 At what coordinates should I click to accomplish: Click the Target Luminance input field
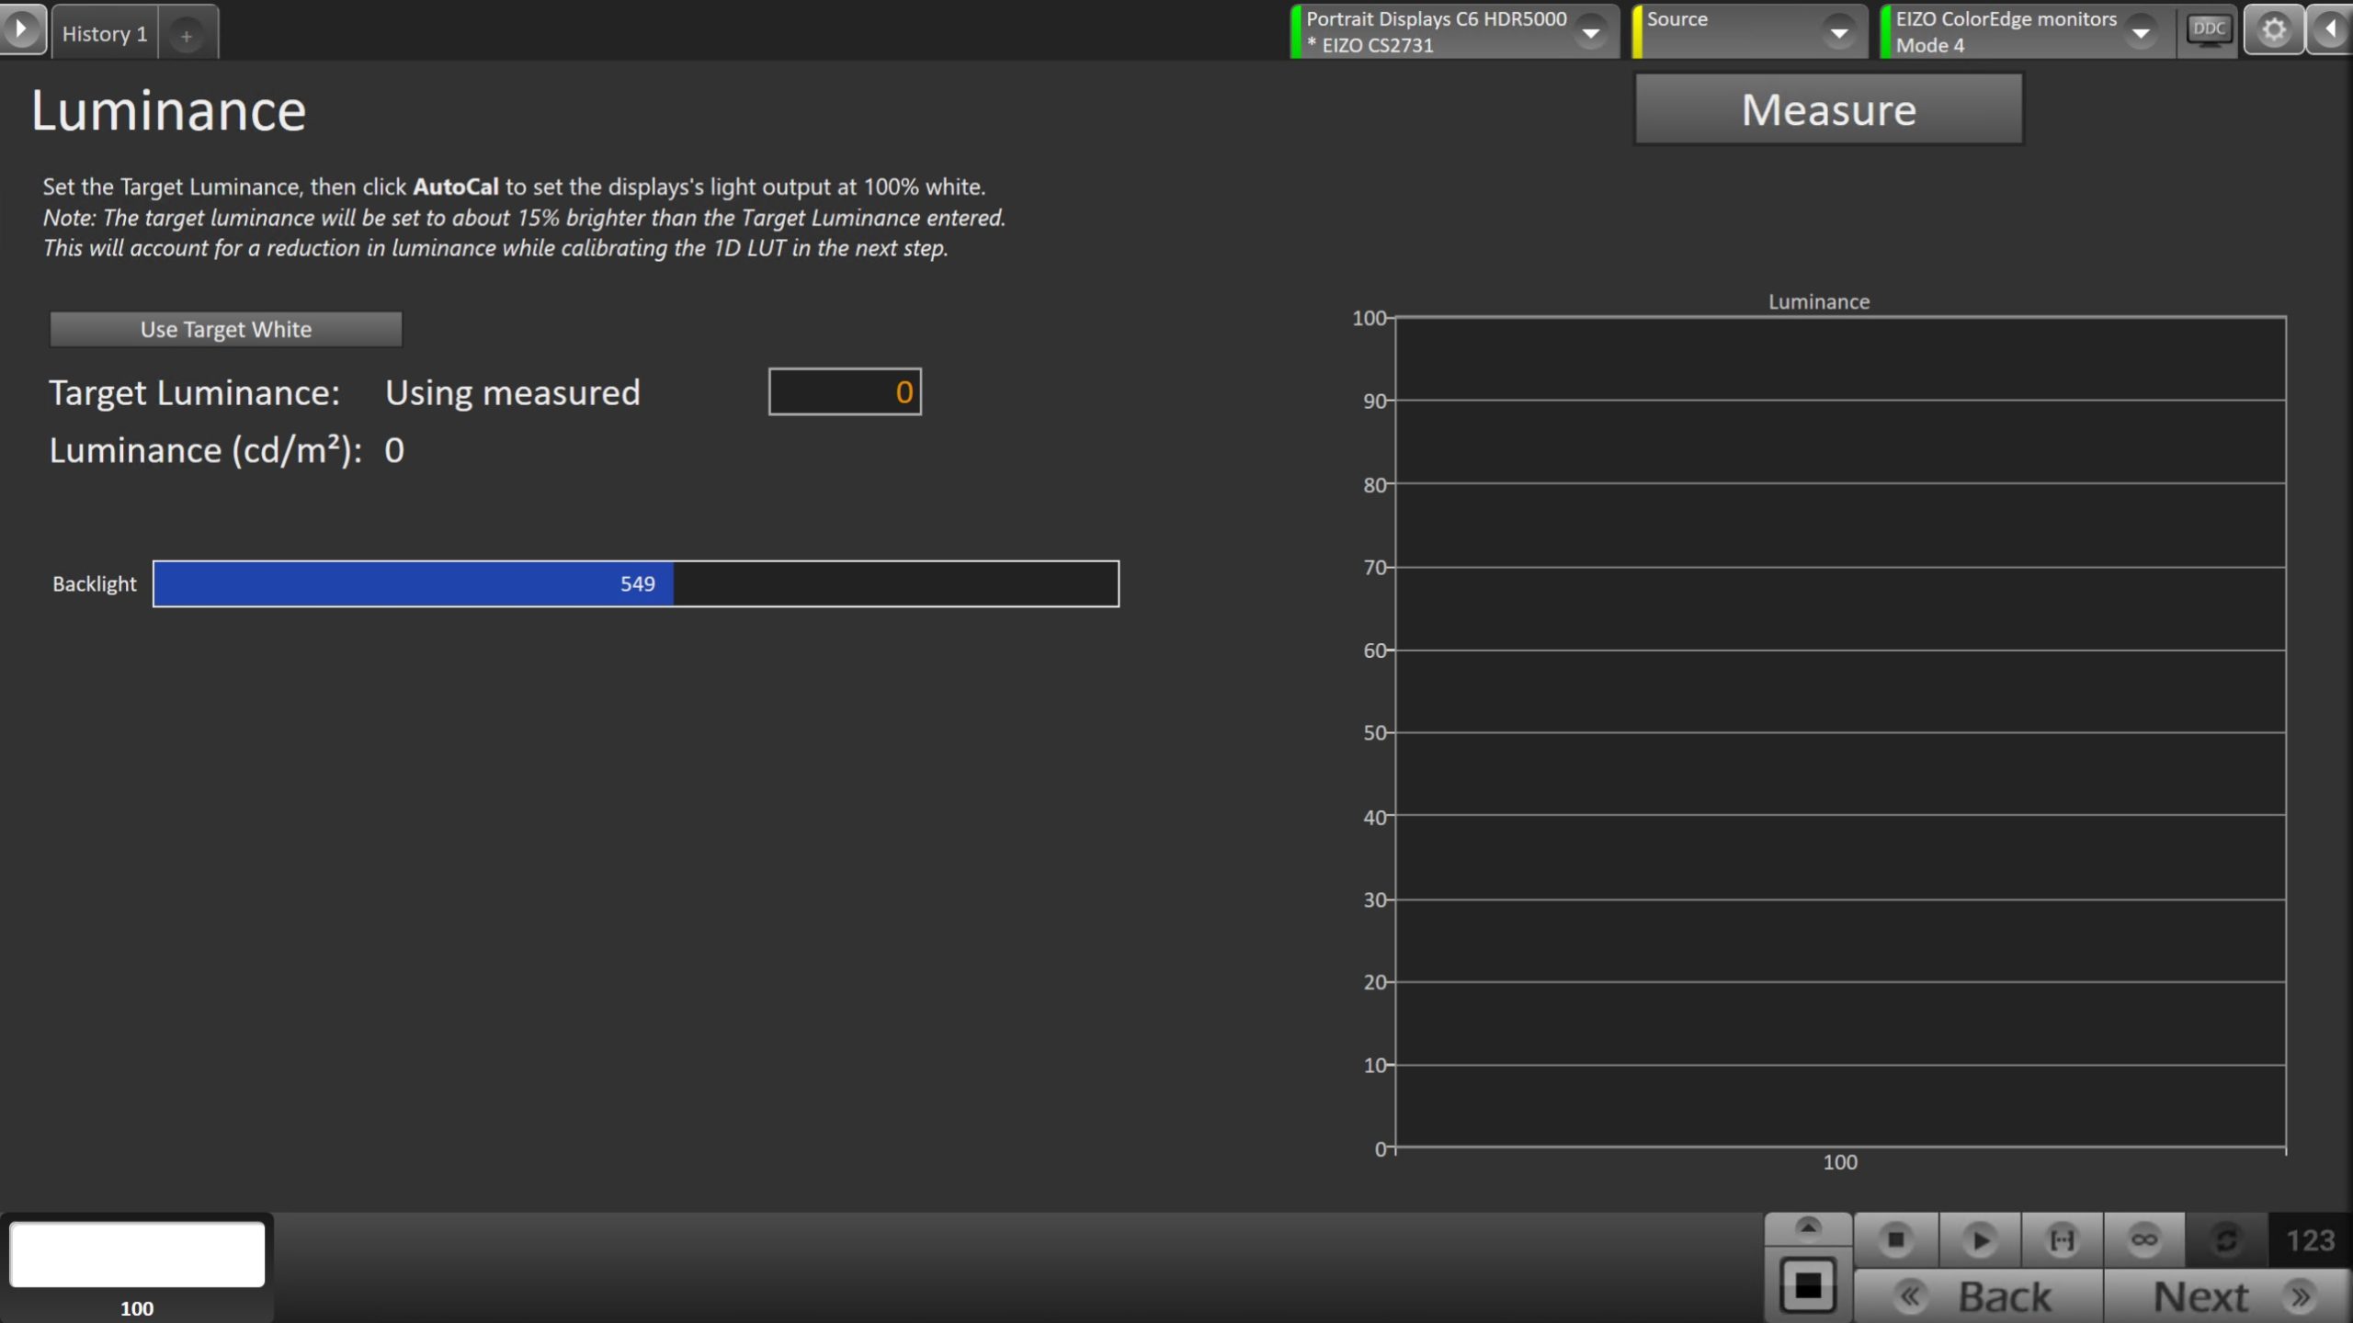[x=844, y=392]
